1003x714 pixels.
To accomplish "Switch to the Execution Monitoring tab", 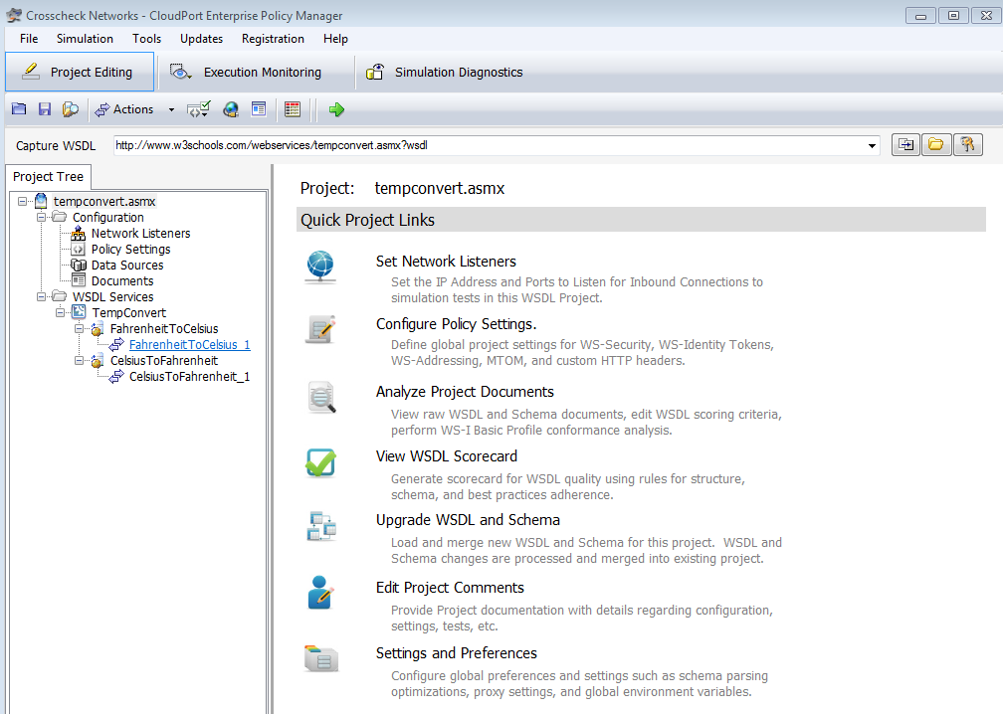I will click(257, 72).
